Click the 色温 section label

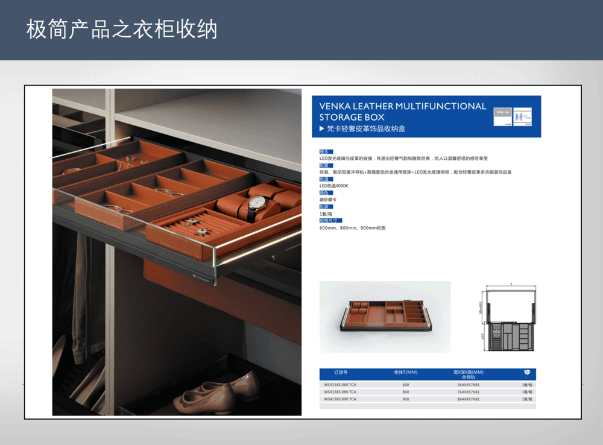(x=325, y=179)
